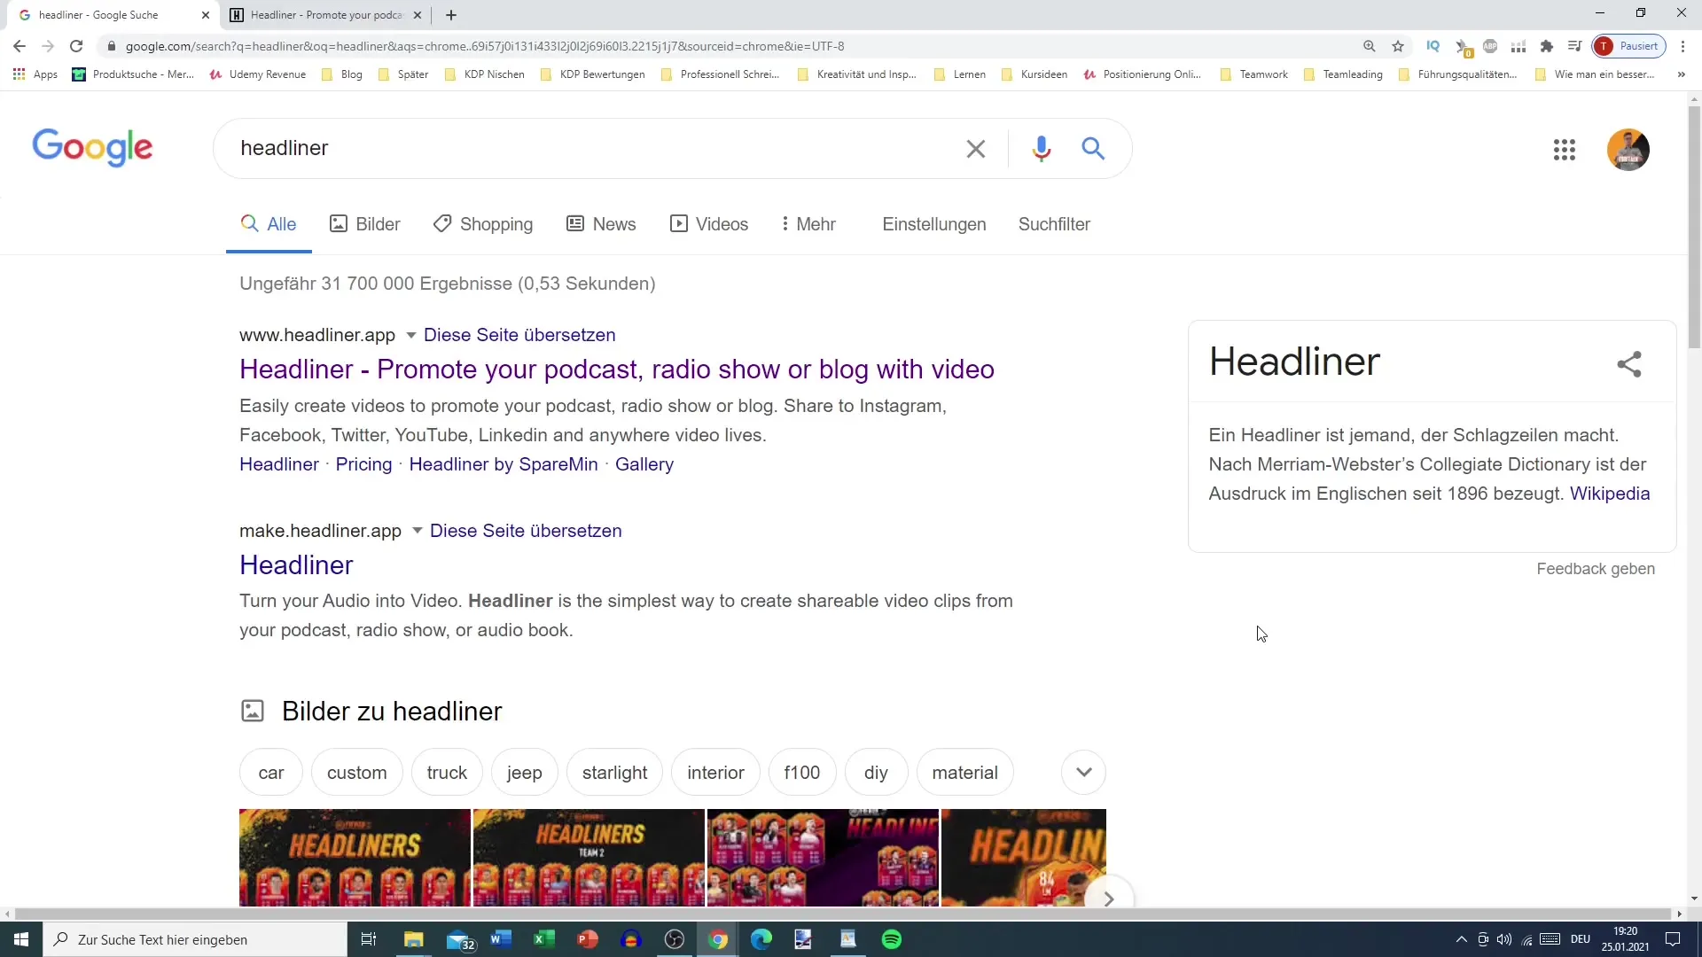Viewport: 1702px width, 957px height.
Task: Launch Spotify from the taskbar
Action: pyautogui.click(x=892, y=939)
